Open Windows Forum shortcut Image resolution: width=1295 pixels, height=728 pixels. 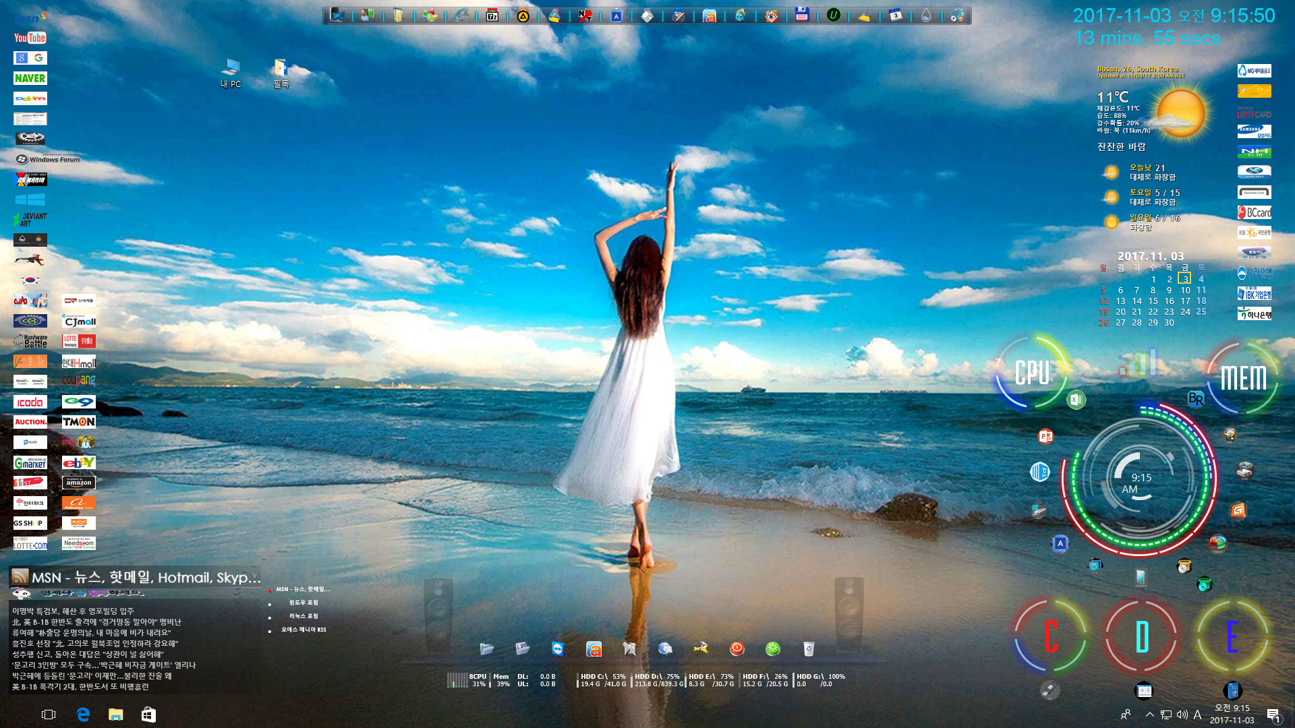(48, 159)
